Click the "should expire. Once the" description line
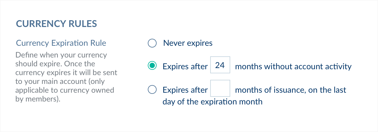 (x=55, y=64)
